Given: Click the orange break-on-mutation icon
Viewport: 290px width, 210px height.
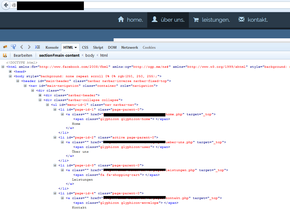Looking at the screenshot, I should (x=5, y=55).
